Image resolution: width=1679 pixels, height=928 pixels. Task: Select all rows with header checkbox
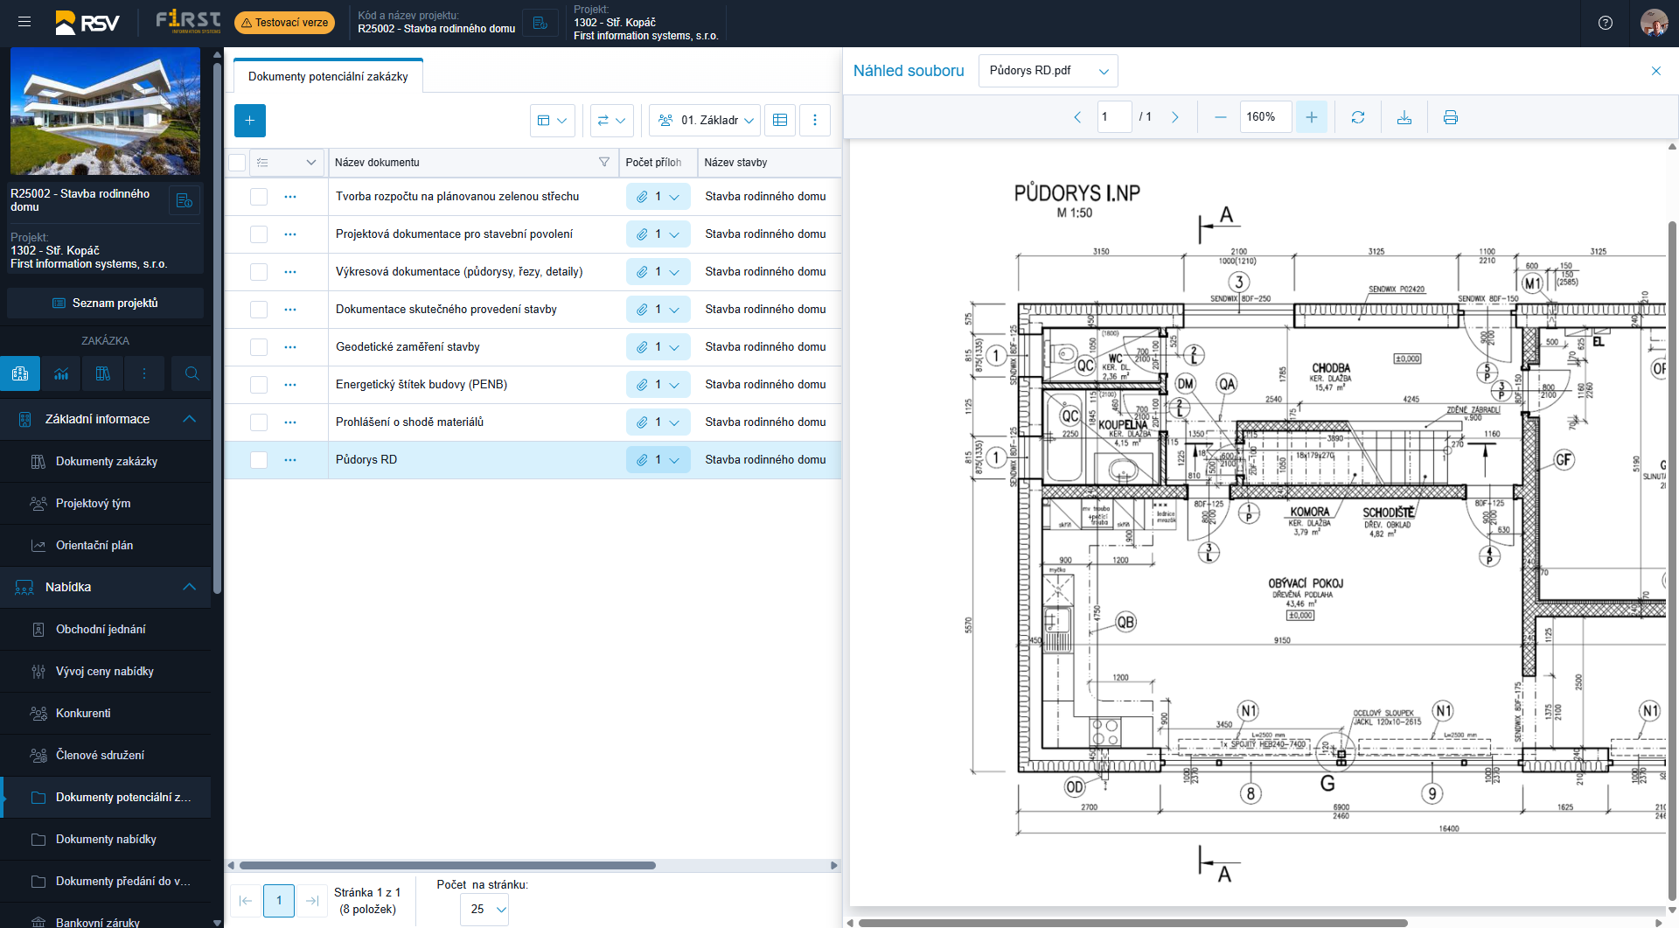pos(237,163)
